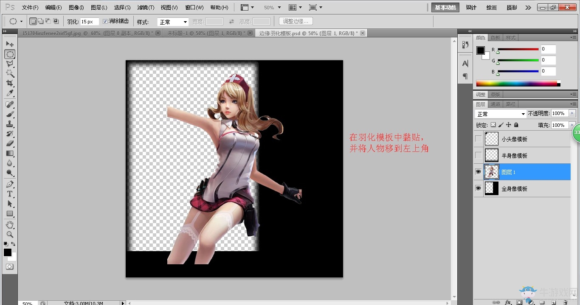This screenshot has height=305, width=580.
Task: Select the Clone Stamp tool
Action: [10, 124]
